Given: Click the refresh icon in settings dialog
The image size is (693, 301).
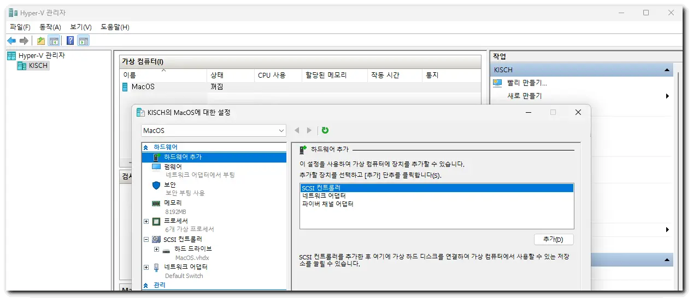Looking at the screenshot, I should pos(325,130).
